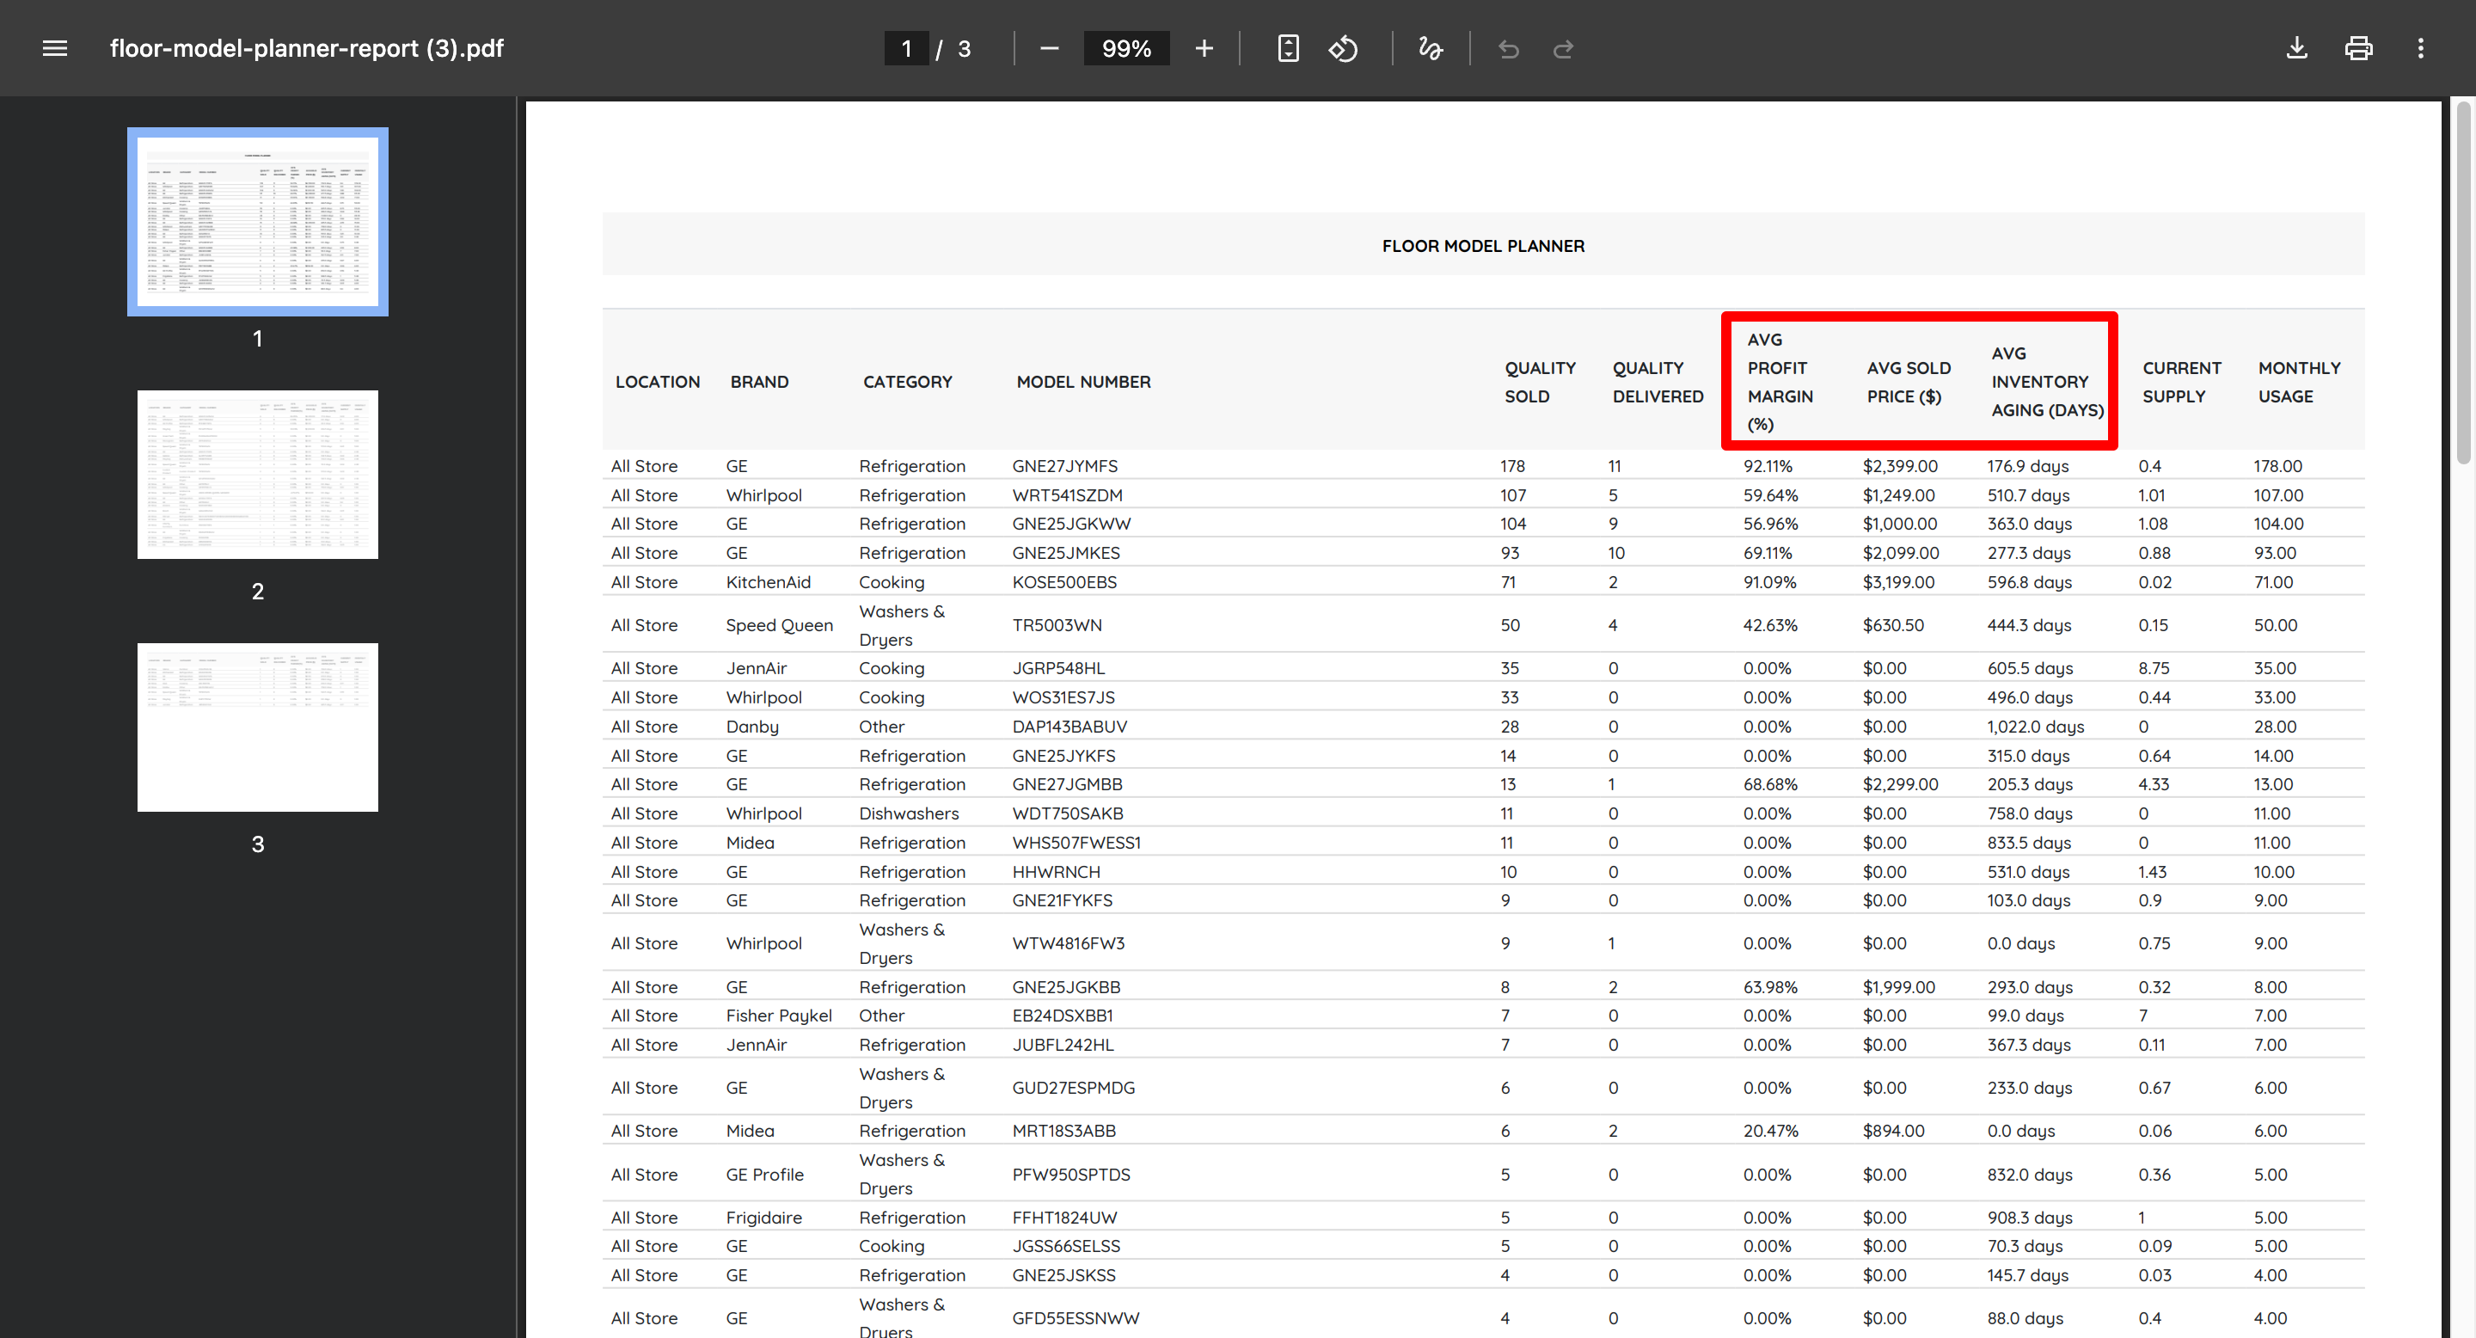
Task: Select model number GNE25JGKWW
Action: pos(1072,524)
